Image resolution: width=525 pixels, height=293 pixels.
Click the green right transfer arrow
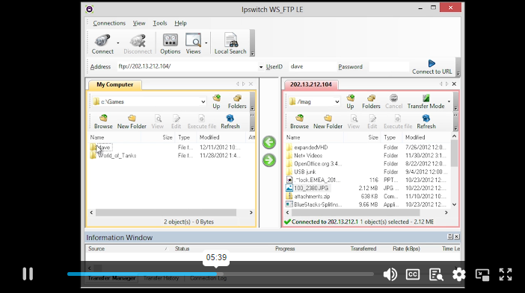pos(269,160)
